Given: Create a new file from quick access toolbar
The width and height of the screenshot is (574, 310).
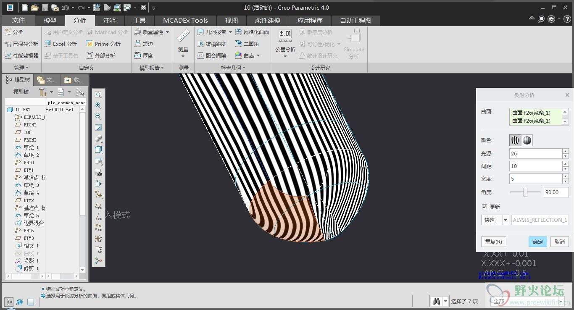Looking at the screenshot, I should (x=25, y=8).
